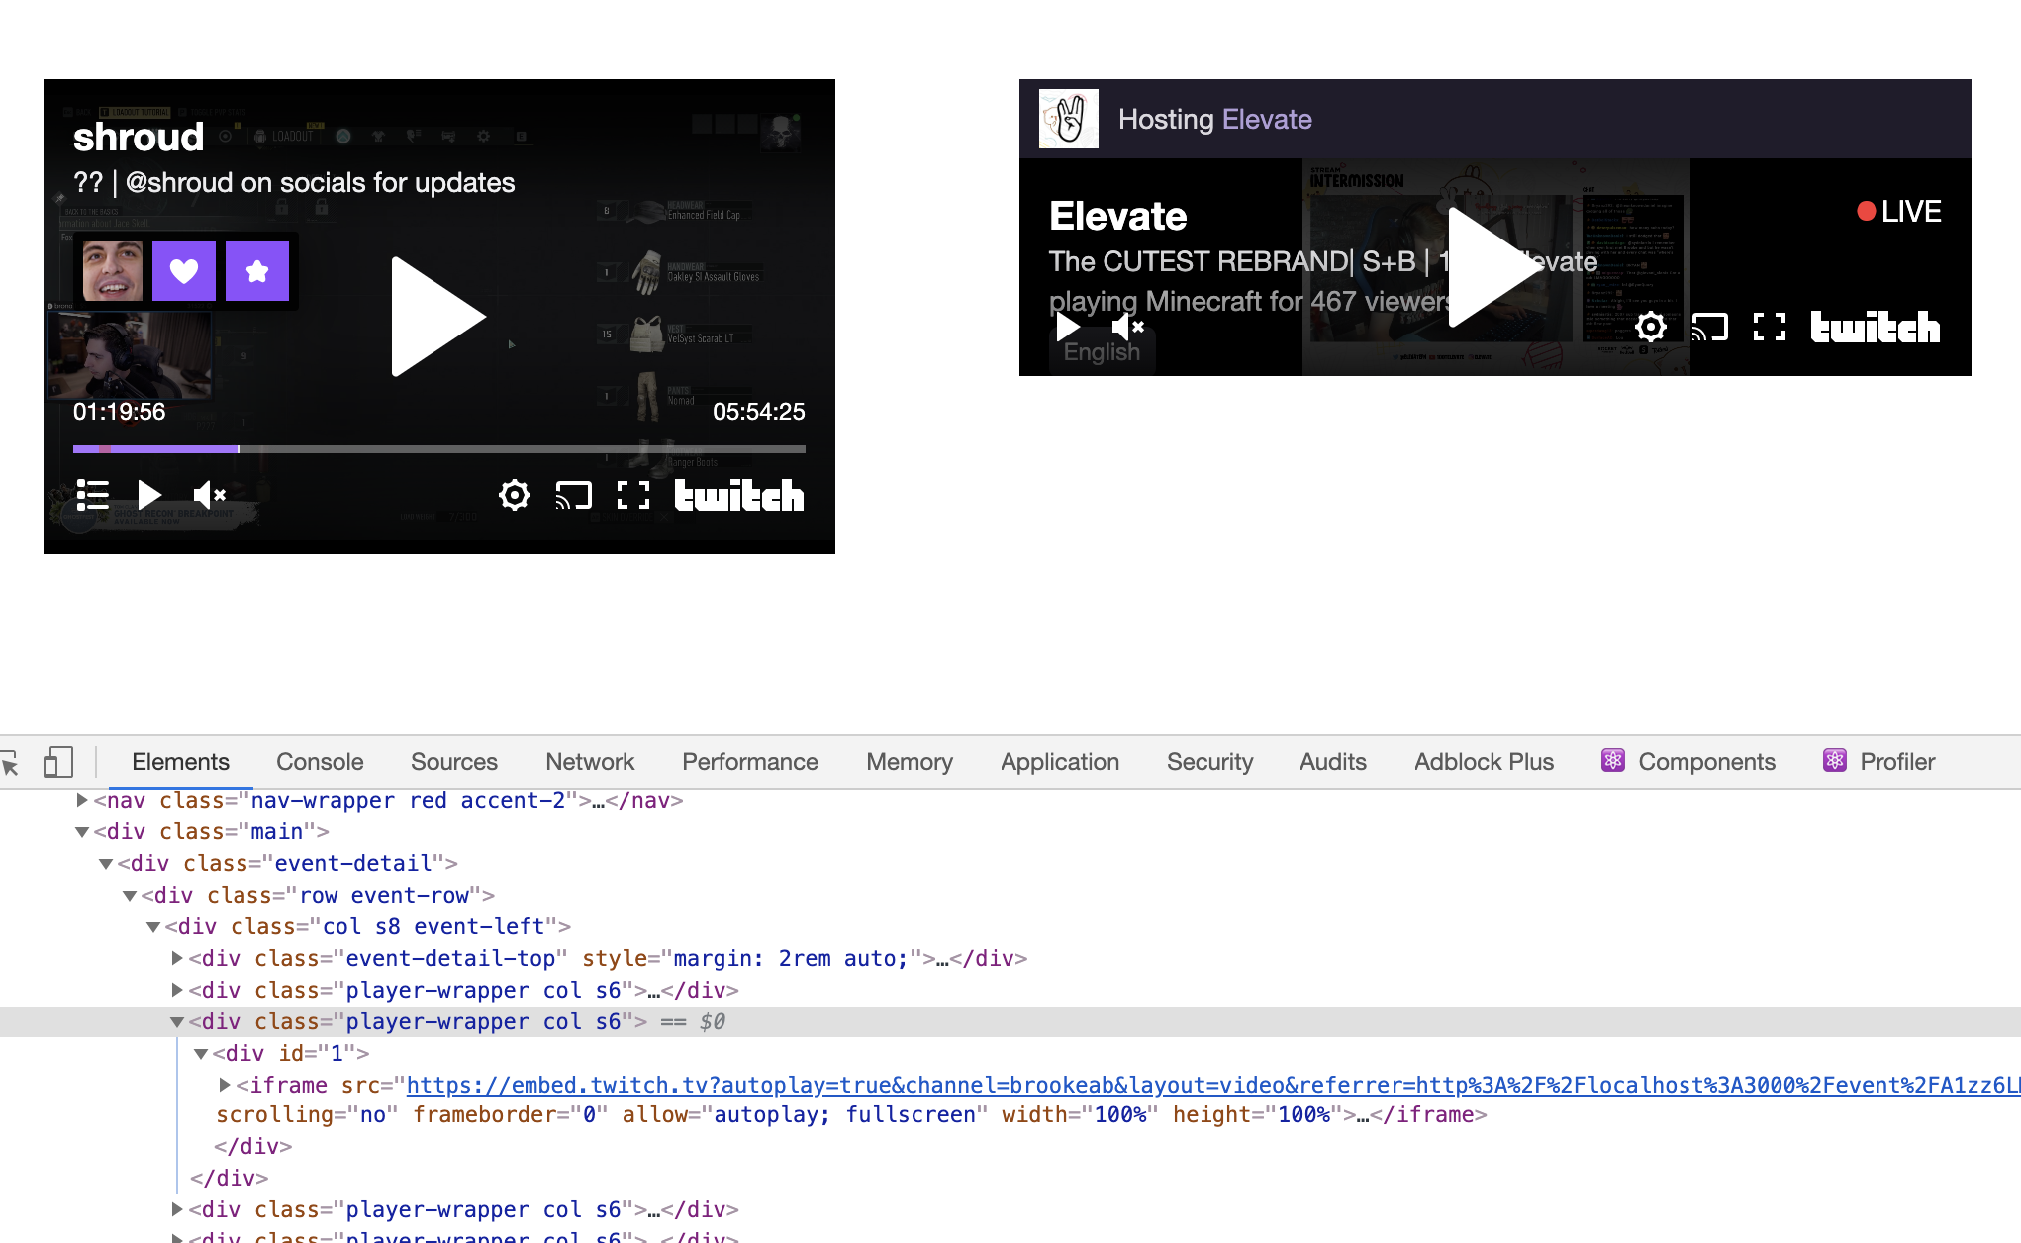This screenshot has width=2021, height=1243.
Task: Click the Elevate channel link in hosting bar
Action: [1266, 120]
